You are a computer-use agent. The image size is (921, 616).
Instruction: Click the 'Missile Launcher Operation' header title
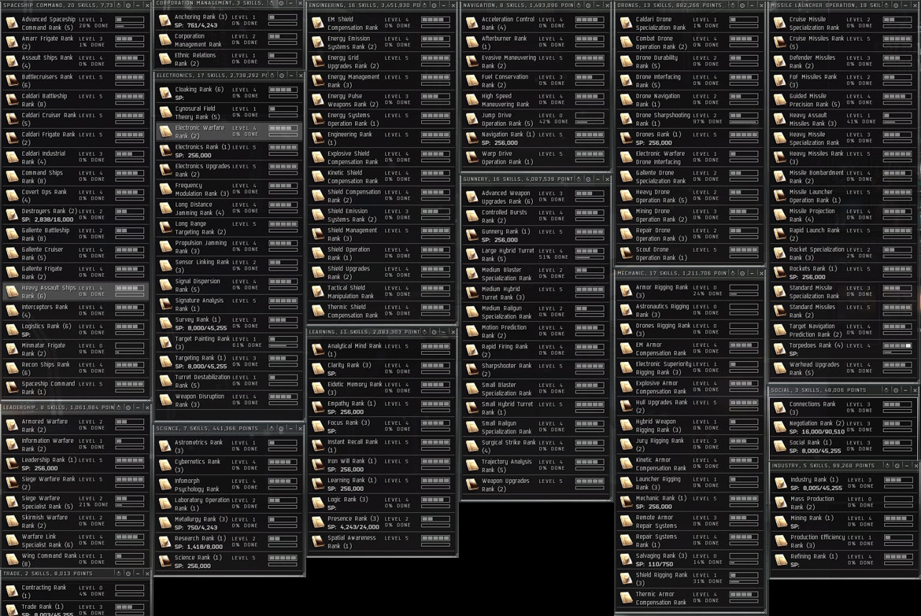click(825, 5)
